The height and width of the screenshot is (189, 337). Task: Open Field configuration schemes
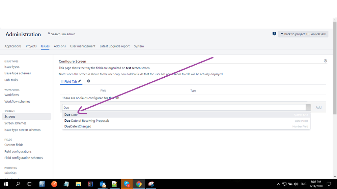tap(24, 158)
